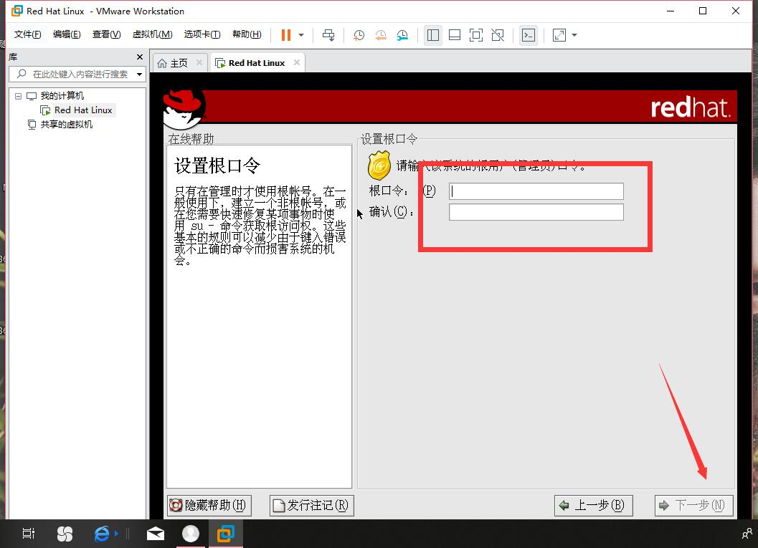
Task: Launch Internet Explorer from taskbar
Action: (102, 534)
